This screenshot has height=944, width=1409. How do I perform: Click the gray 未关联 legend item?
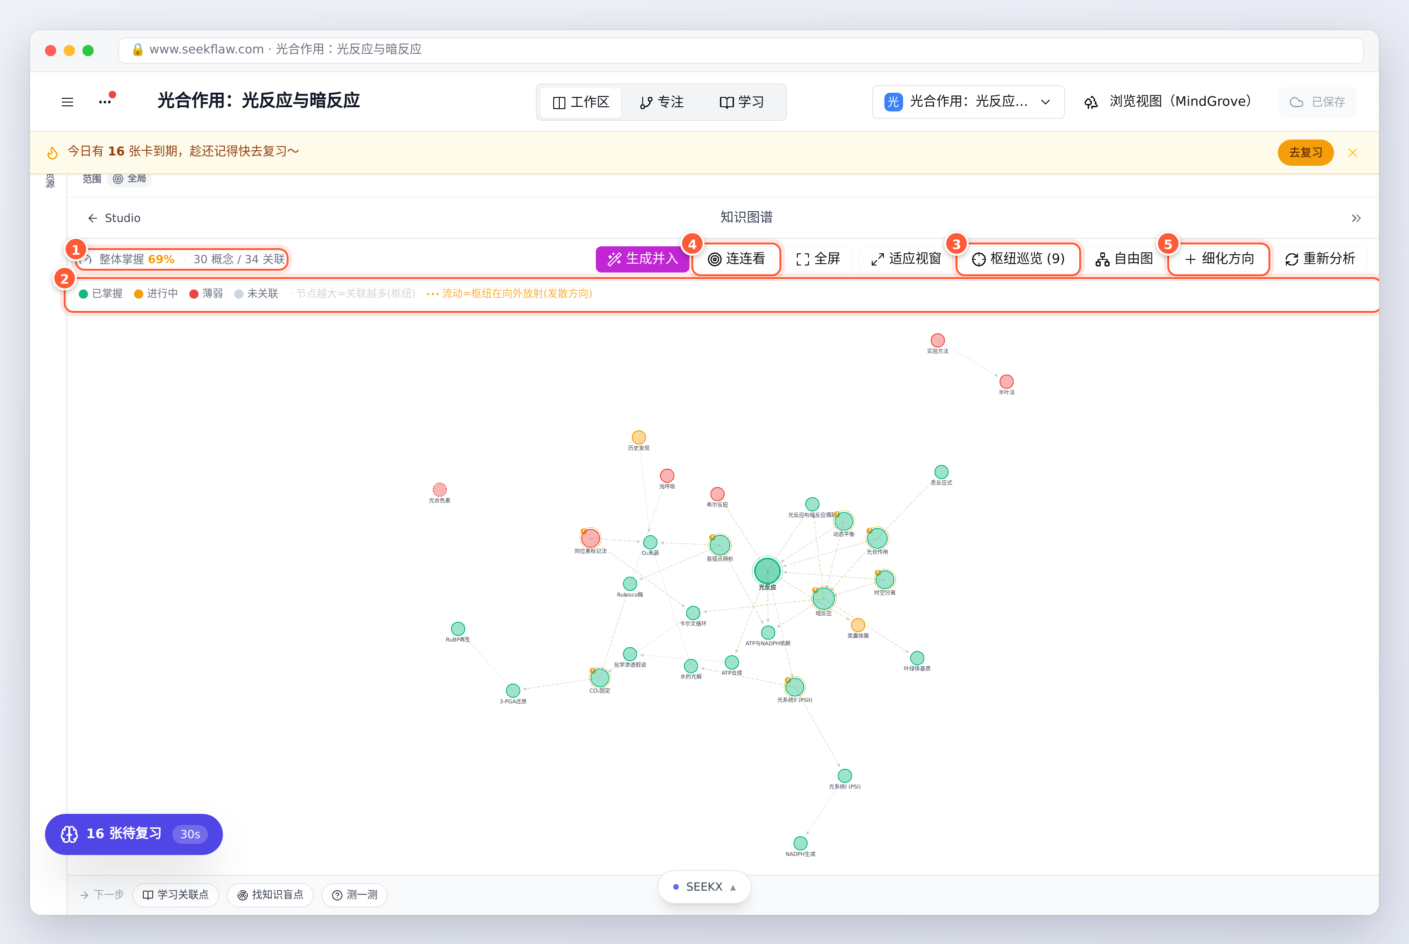pos(257,294)
